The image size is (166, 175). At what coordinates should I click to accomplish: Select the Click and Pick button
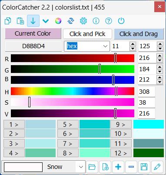click(87, 34)
